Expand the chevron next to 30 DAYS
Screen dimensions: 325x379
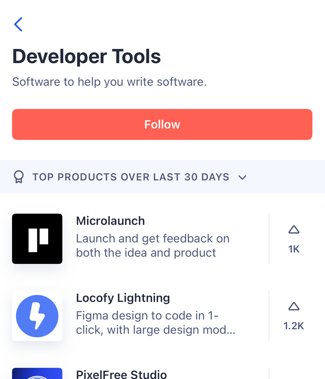point(242,177)
